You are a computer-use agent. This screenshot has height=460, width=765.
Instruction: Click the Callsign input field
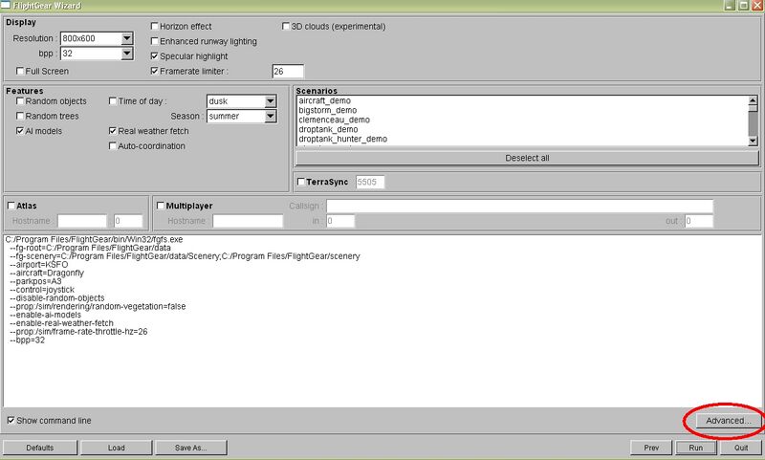coord(519,206)
